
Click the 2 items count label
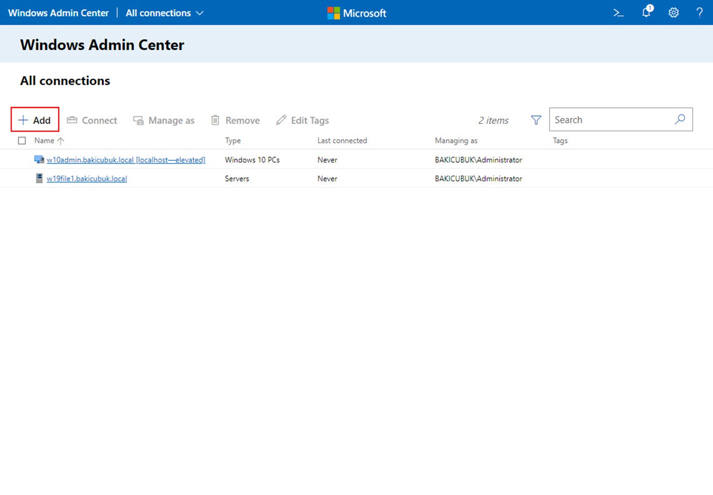click(x=493, y=120)
